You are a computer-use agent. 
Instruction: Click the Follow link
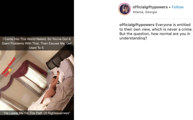177,7
